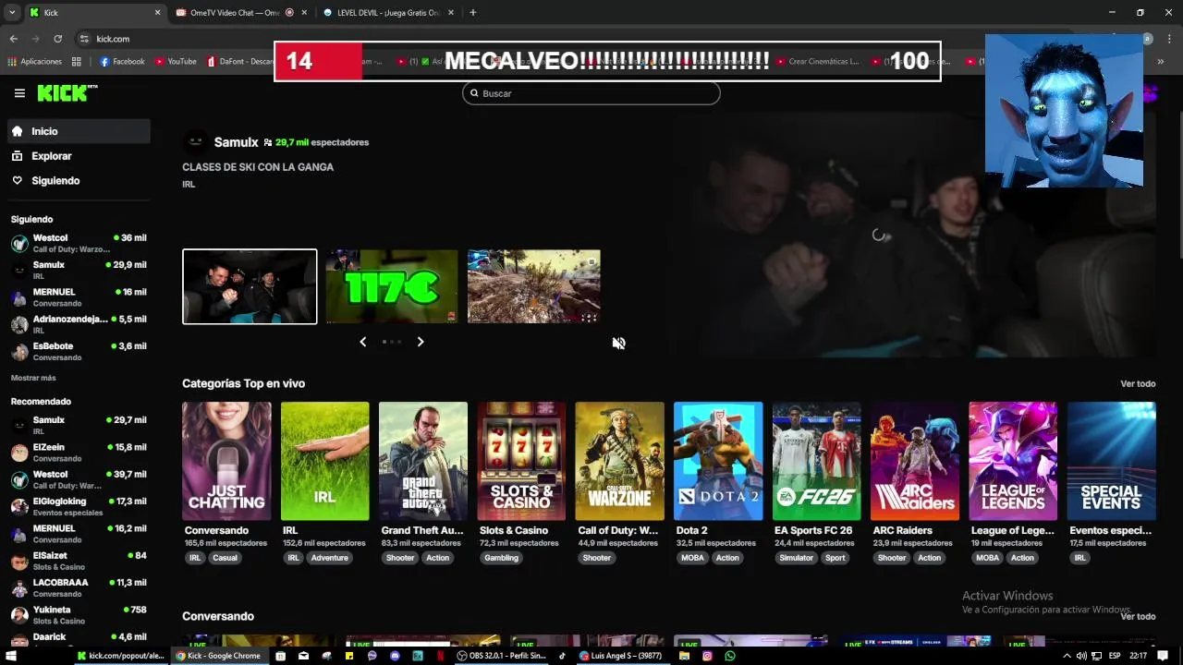Image resolution: width=1183 pixels, height=665 pixels.
Task: Open Adrianozendeja channel in Siguiendo
Action: pyautogui.click(x=79, y=324)
